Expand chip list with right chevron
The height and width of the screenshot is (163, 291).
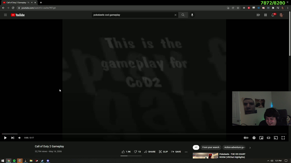pyautogui.click(x=250, y=148)
